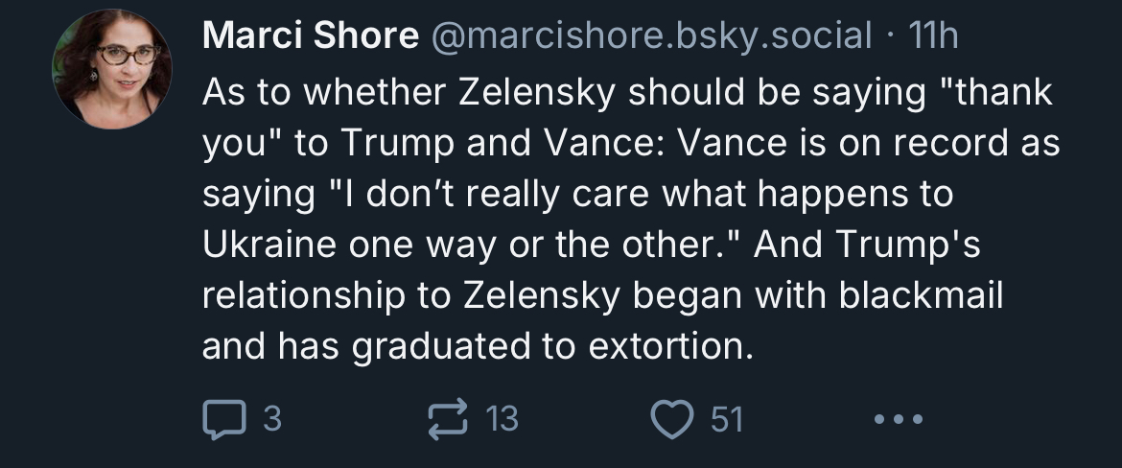The width and height of the screenshot is (1122, 468).
Task: Click the reply count number 3
Action: [x=272, y=419]
